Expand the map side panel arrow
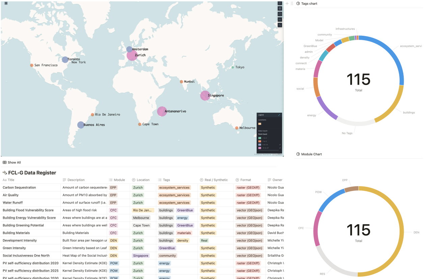 pyautogui.click(x=6, y=3)
